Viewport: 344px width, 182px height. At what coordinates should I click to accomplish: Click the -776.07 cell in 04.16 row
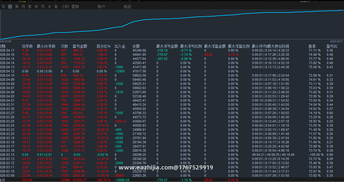[162, 55]
